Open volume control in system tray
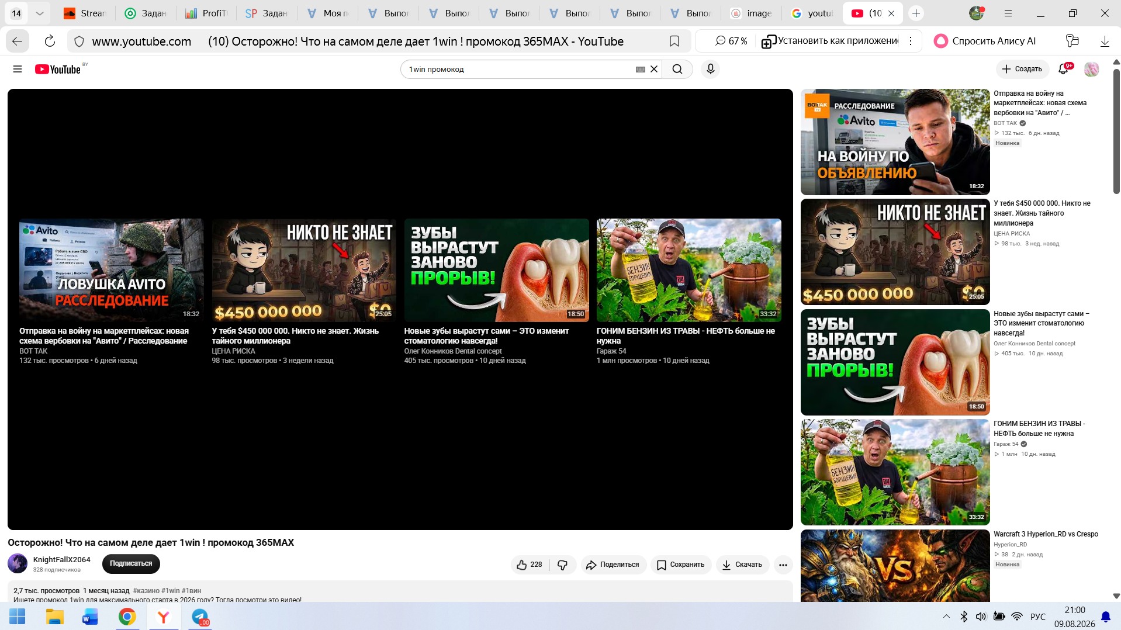 click(981, 617)
